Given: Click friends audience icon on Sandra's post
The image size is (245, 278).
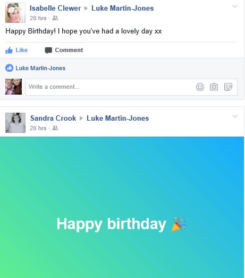Looking at the screenshot, I should tap(55, 128).
